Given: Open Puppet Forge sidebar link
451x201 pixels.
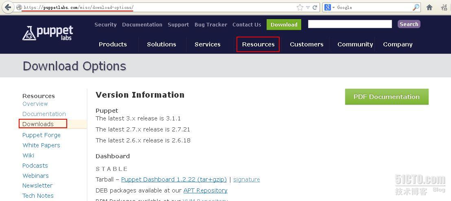Looking at the screenshot, I should [x=42, y=135].
